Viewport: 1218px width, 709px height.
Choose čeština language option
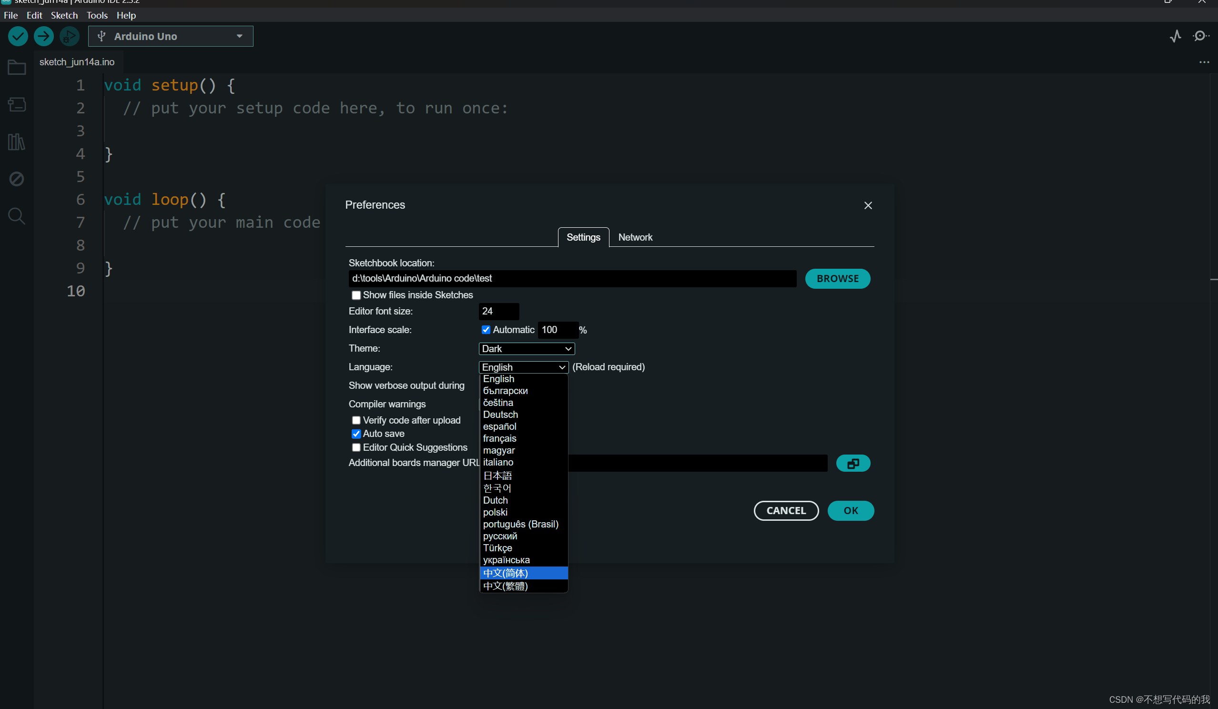click(x=523, y=403)
